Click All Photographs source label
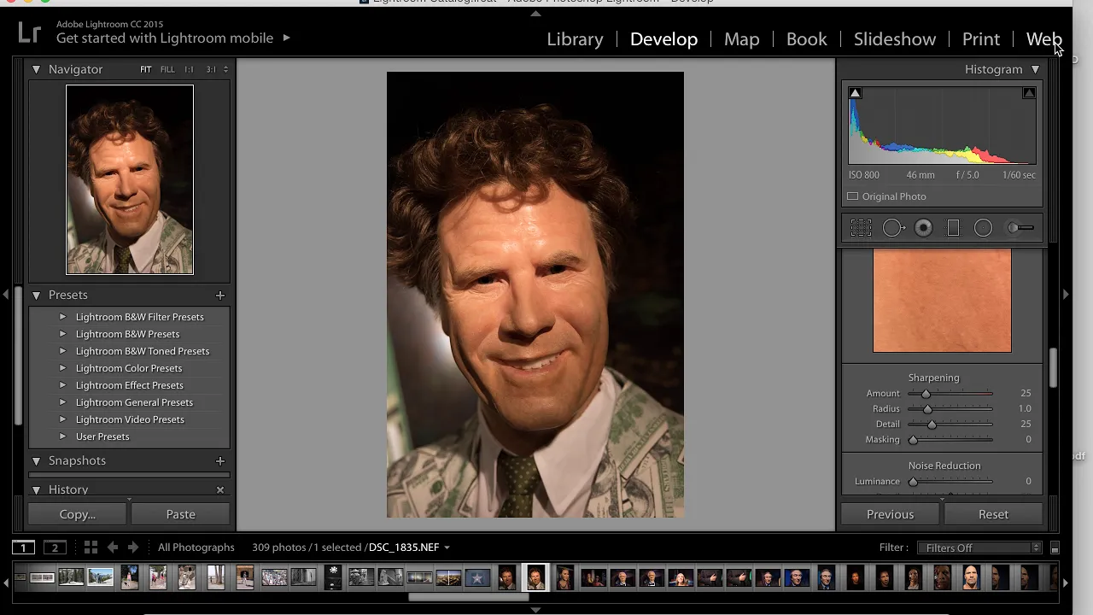1093x615 pixels. tap(196, 548)
